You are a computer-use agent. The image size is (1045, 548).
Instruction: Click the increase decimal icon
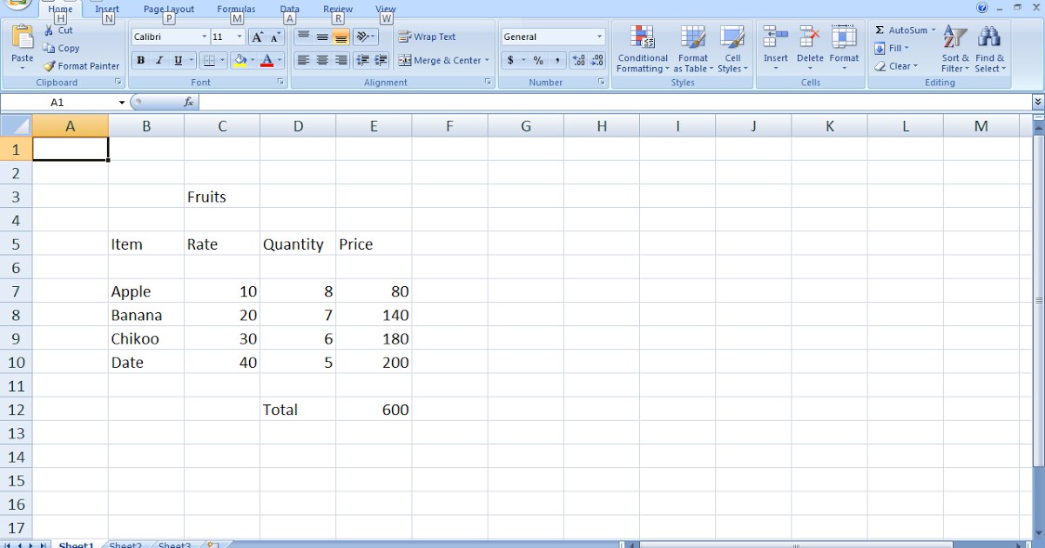click(578, 61)
